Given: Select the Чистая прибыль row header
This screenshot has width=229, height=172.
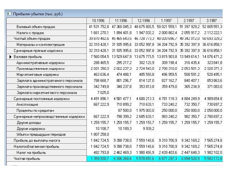Looking at the screenshot, I should 46,159.
